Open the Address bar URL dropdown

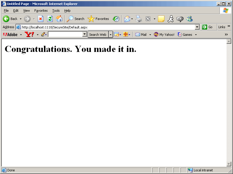197,27
